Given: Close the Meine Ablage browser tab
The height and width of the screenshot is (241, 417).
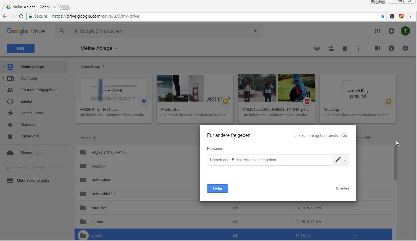Looking at the screenshot, I should (x=55, y=7).
